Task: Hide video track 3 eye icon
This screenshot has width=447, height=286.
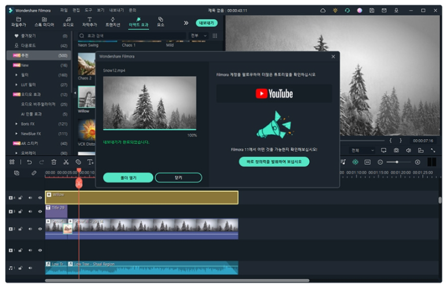Action: click(x=40, y=212)
